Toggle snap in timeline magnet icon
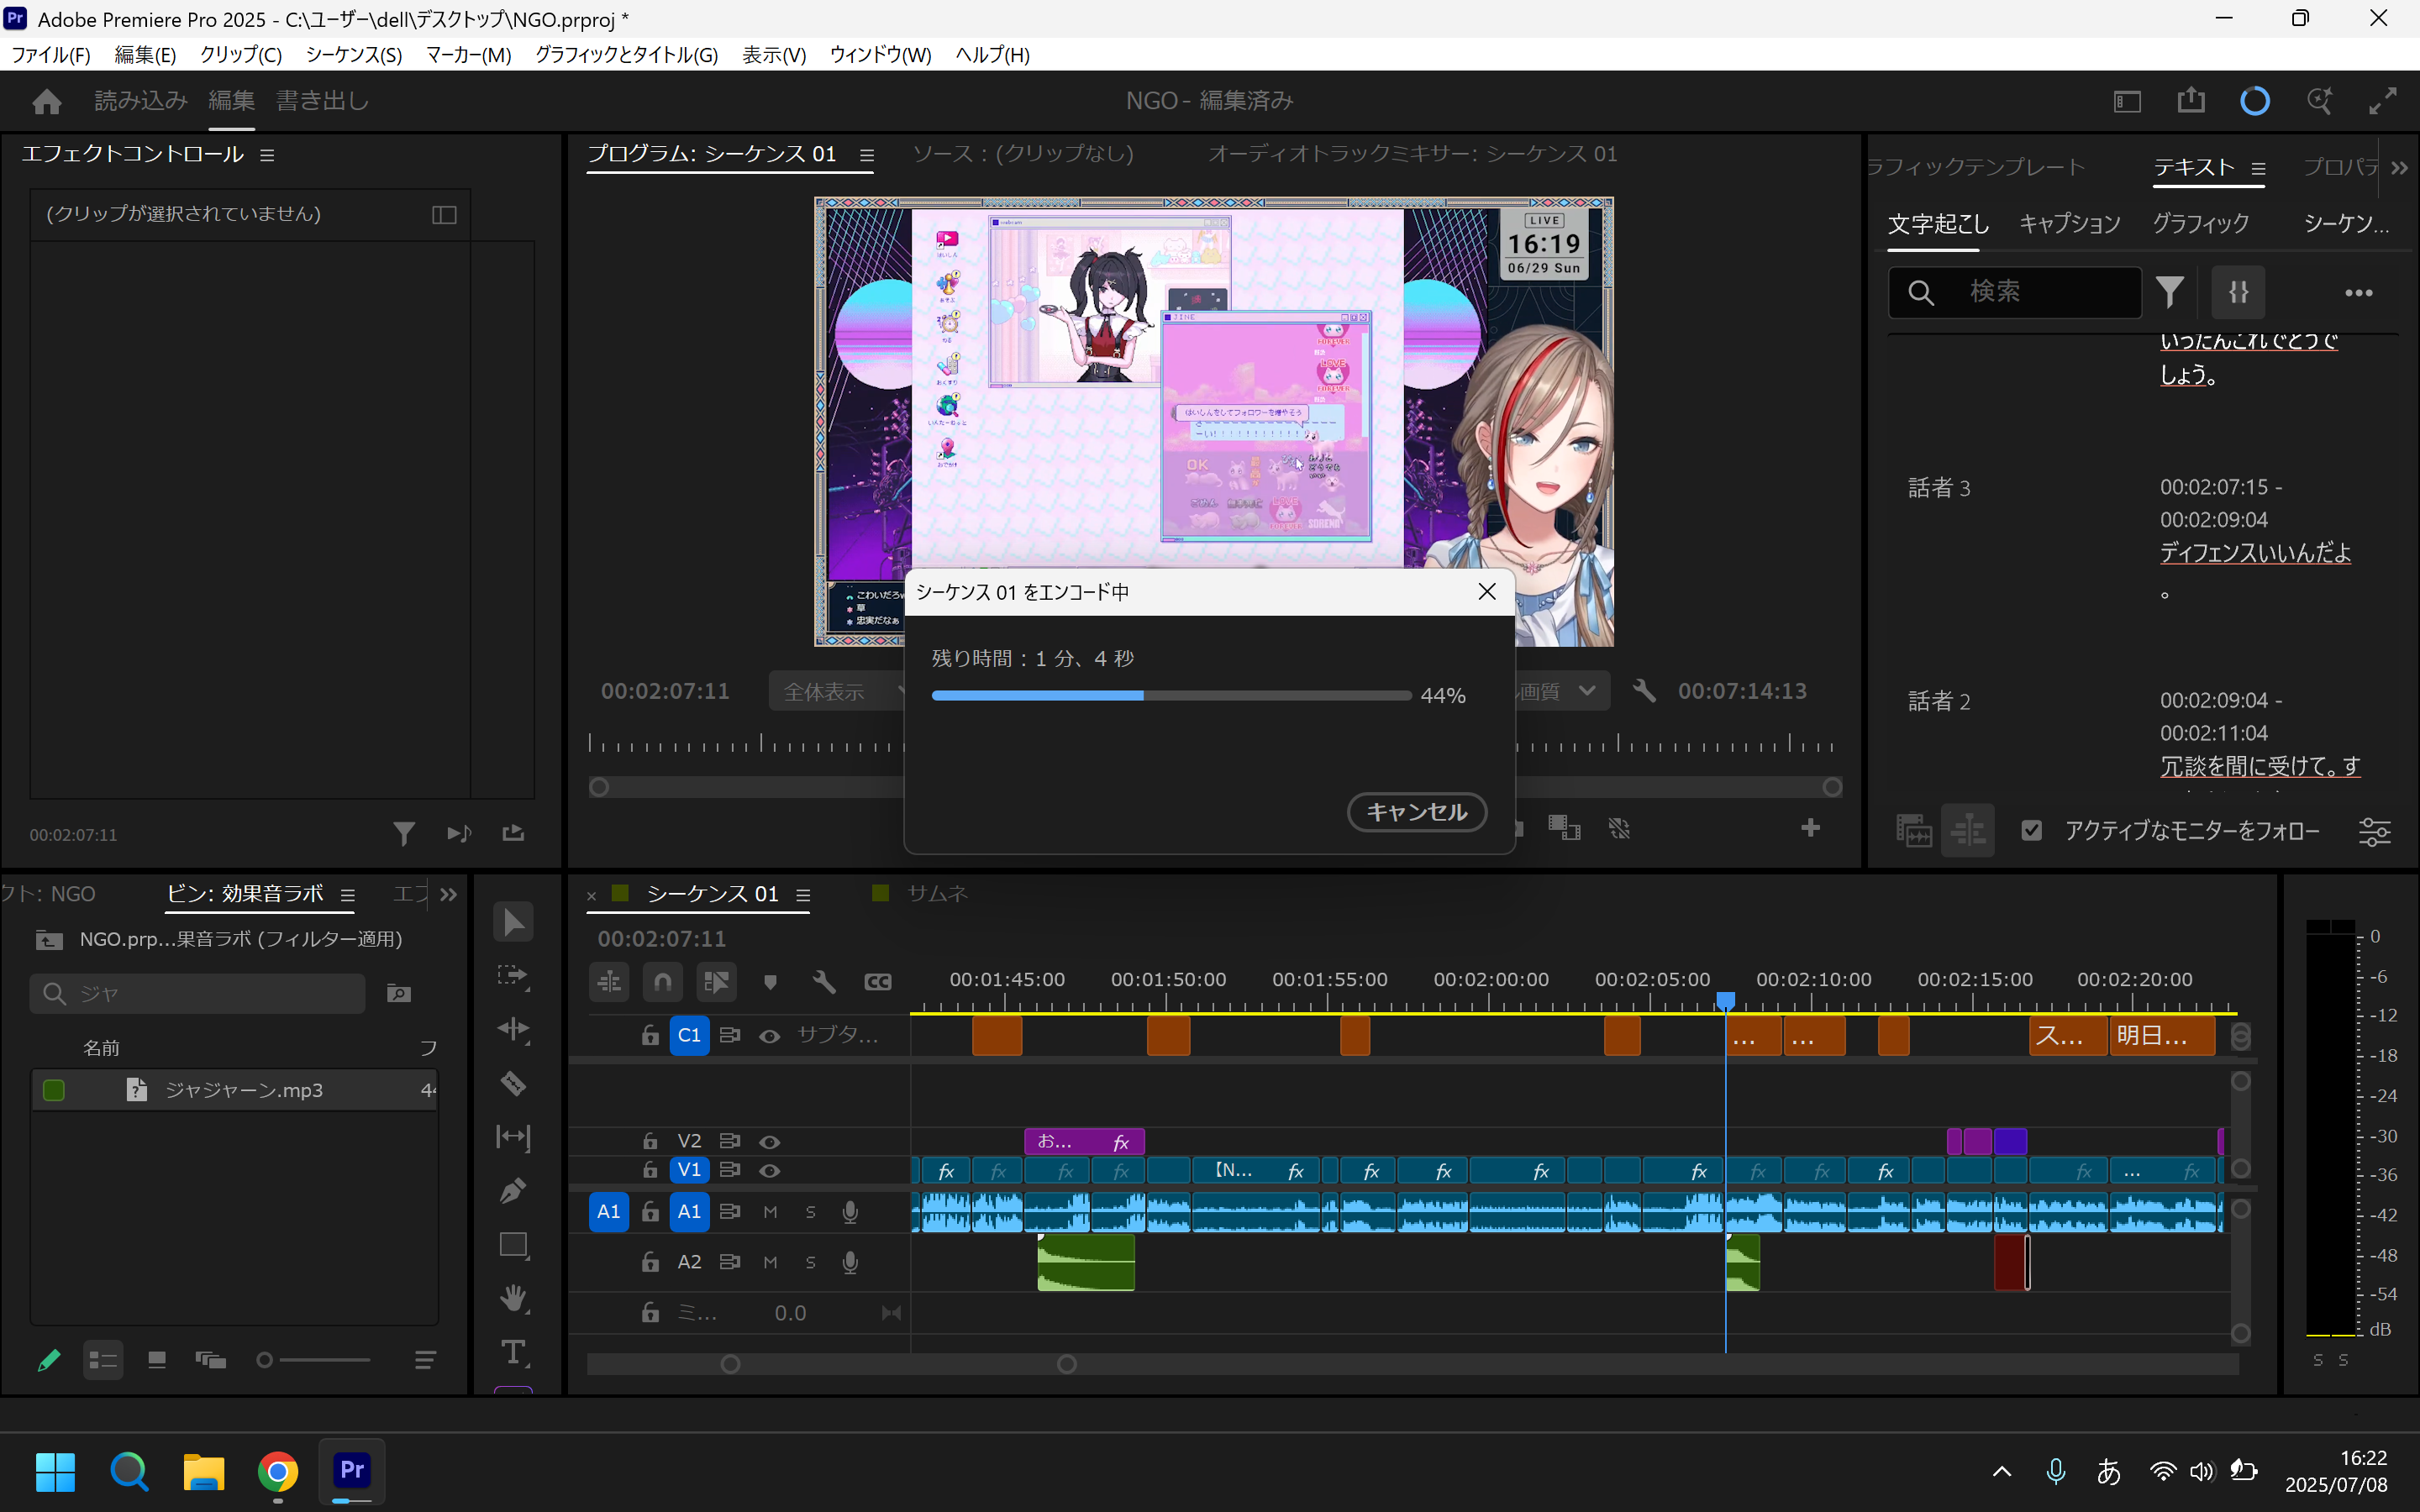 [663, 982]
